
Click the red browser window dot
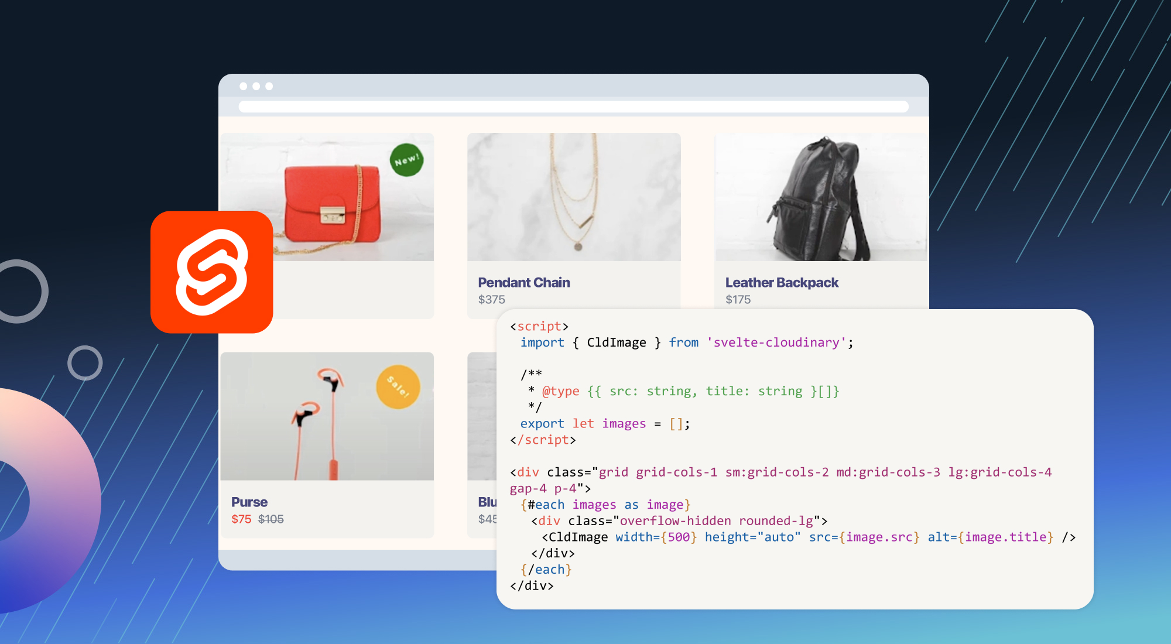click(244, 85)
